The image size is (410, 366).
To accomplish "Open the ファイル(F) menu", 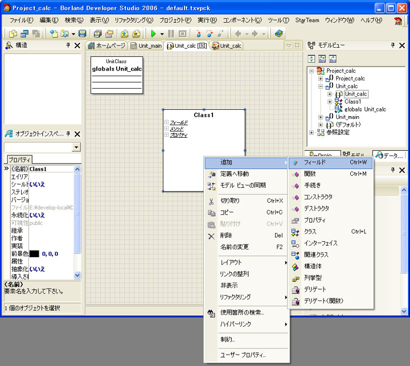I will coord(22,20).
